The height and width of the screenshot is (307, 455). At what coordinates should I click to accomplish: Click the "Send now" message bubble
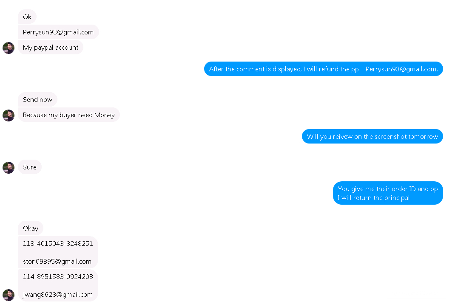click(x=37, y=100)
